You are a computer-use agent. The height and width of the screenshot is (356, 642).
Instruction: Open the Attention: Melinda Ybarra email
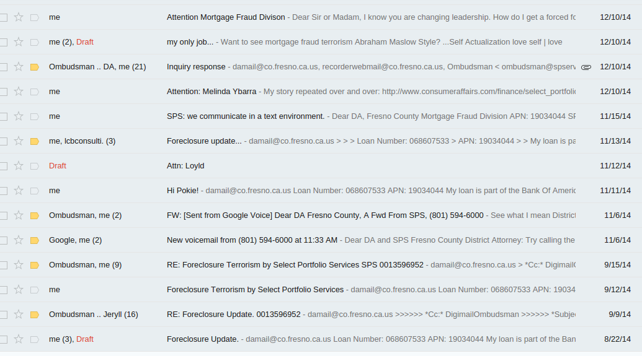pos(321,92)
